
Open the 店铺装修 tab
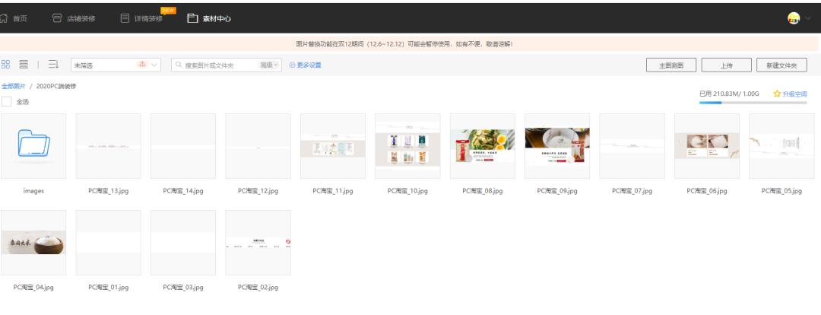pyautogui.click(x=81, y=18)
